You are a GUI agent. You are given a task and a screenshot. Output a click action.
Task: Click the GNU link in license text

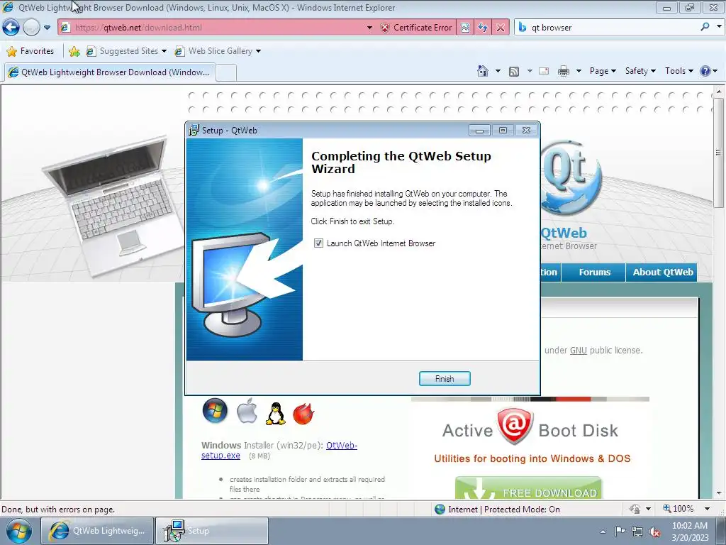579,351
